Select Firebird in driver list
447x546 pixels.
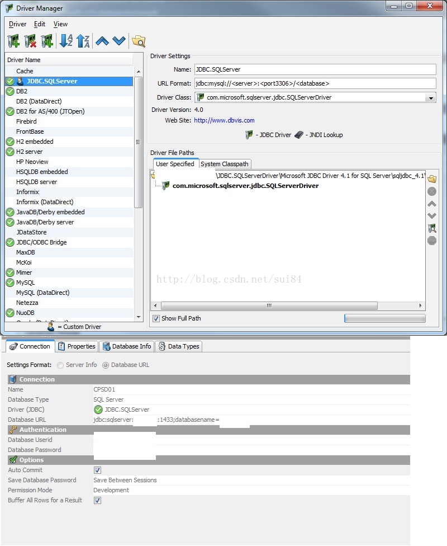point(69,121)
